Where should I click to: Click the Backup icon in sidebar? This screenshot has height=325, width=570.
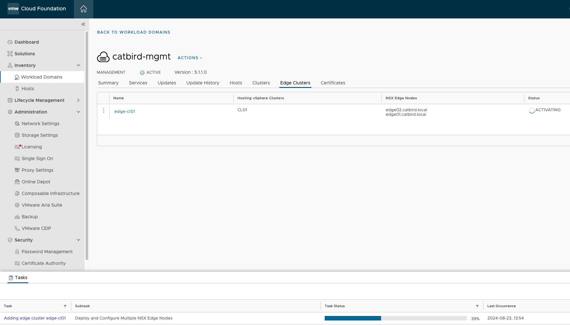coord(17,217)
